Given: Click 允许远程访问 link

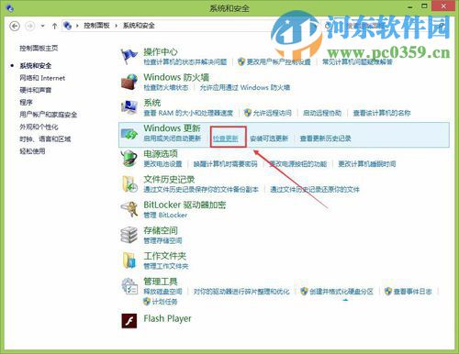Looking at the screenshot, I should click(272, 113).
